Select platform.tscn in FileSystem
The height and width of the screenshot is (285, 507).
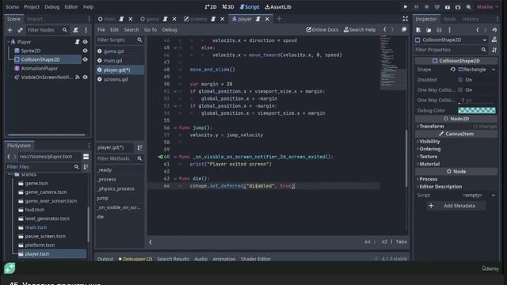(x=40, y=245)
